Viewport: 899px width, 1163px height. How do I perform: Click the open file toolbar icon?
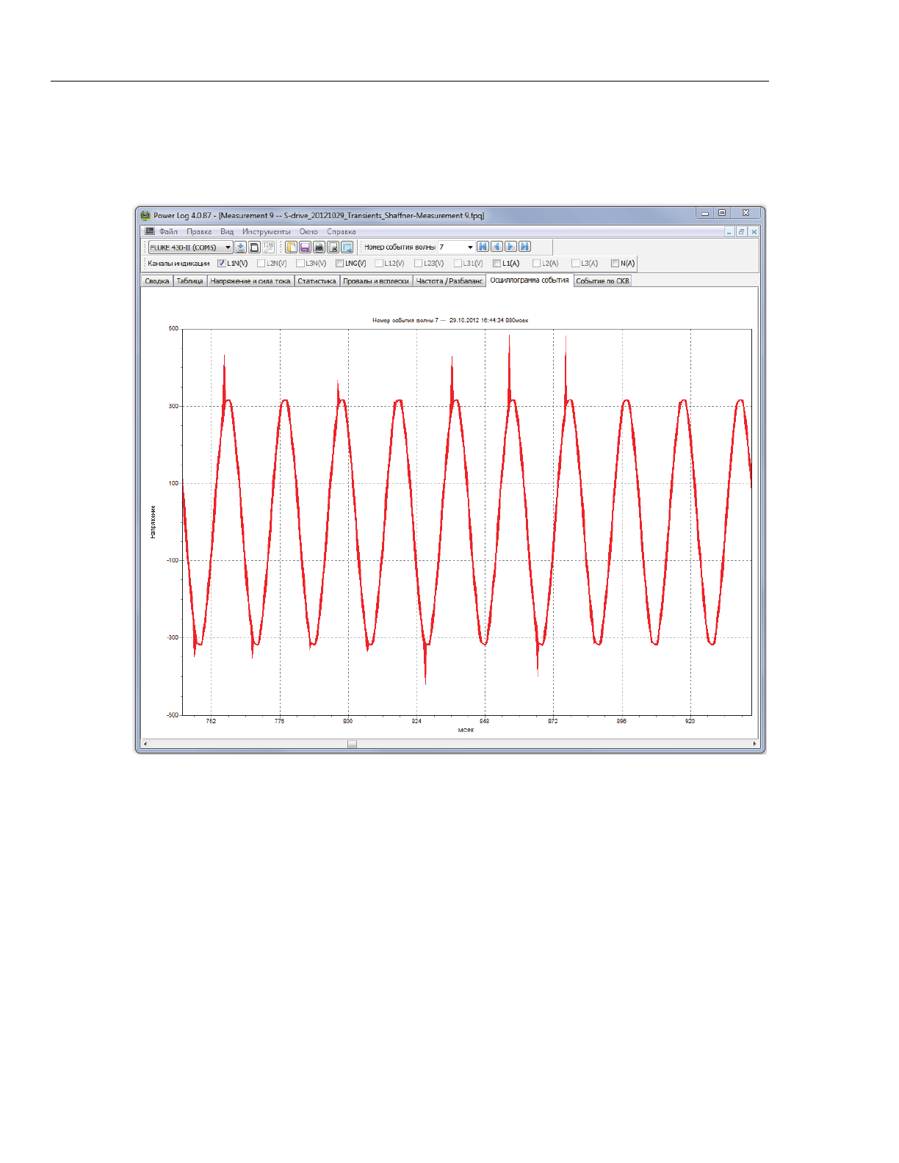[291, 247]
